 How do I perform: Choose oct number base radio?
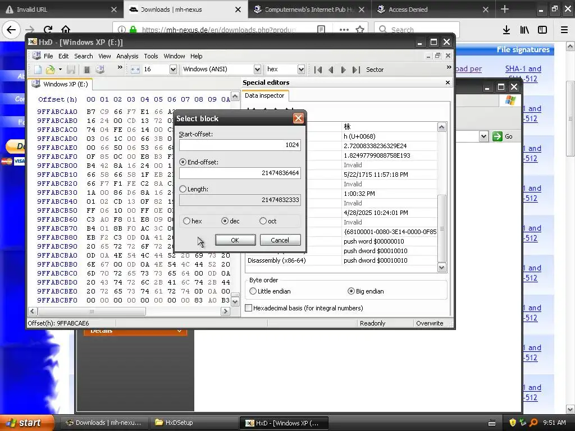(x=263, y=221)
